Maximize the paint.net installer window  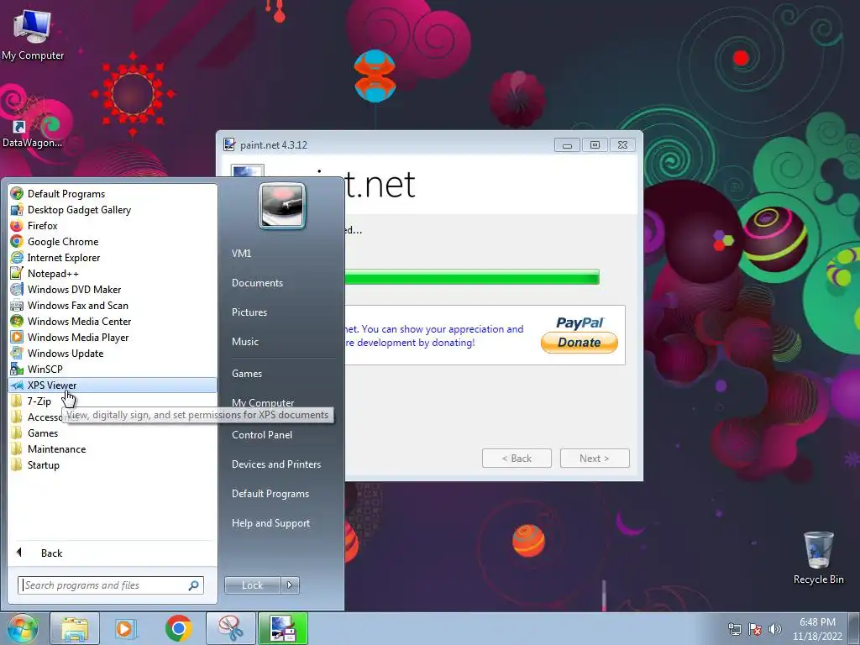pyautogui.click(x=595, y=145)
